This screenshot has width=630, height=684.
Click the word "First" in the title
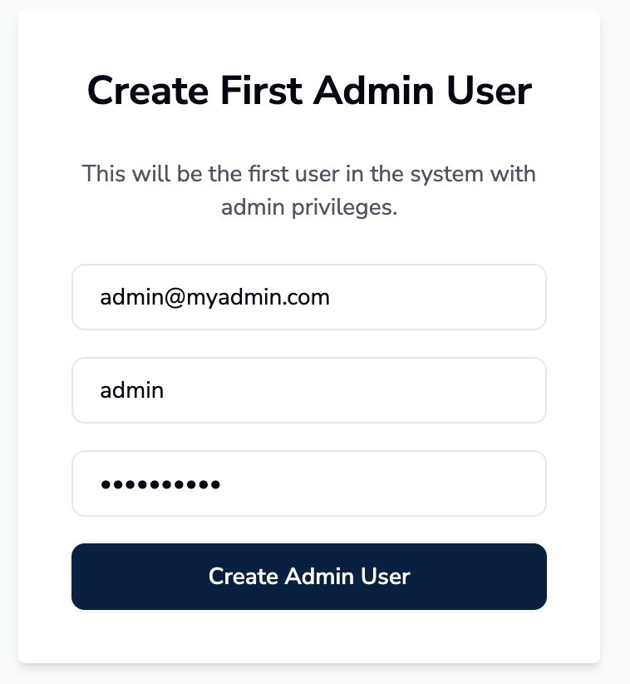coord(261,91)
